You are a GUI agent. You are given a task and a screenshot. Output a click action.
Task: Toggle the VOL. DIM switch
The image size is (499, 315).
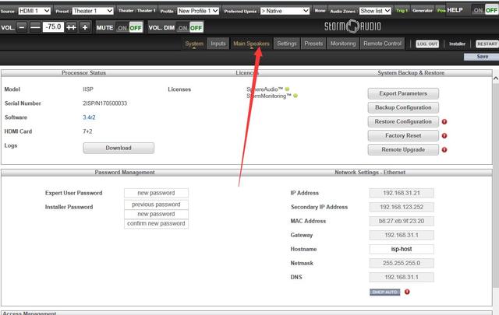tap(191, 27)
